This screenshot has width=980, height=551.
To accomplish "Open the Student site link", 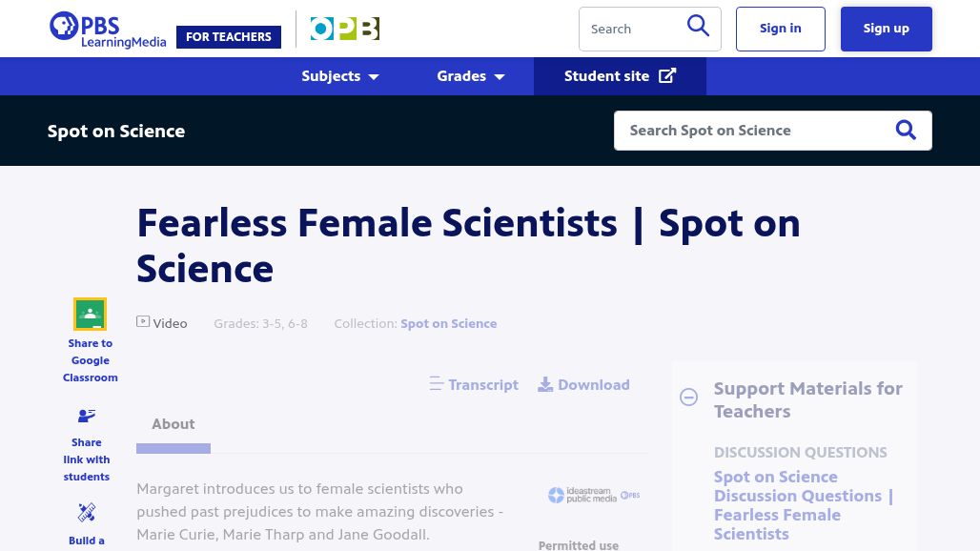I will click(x=620, y=76).
